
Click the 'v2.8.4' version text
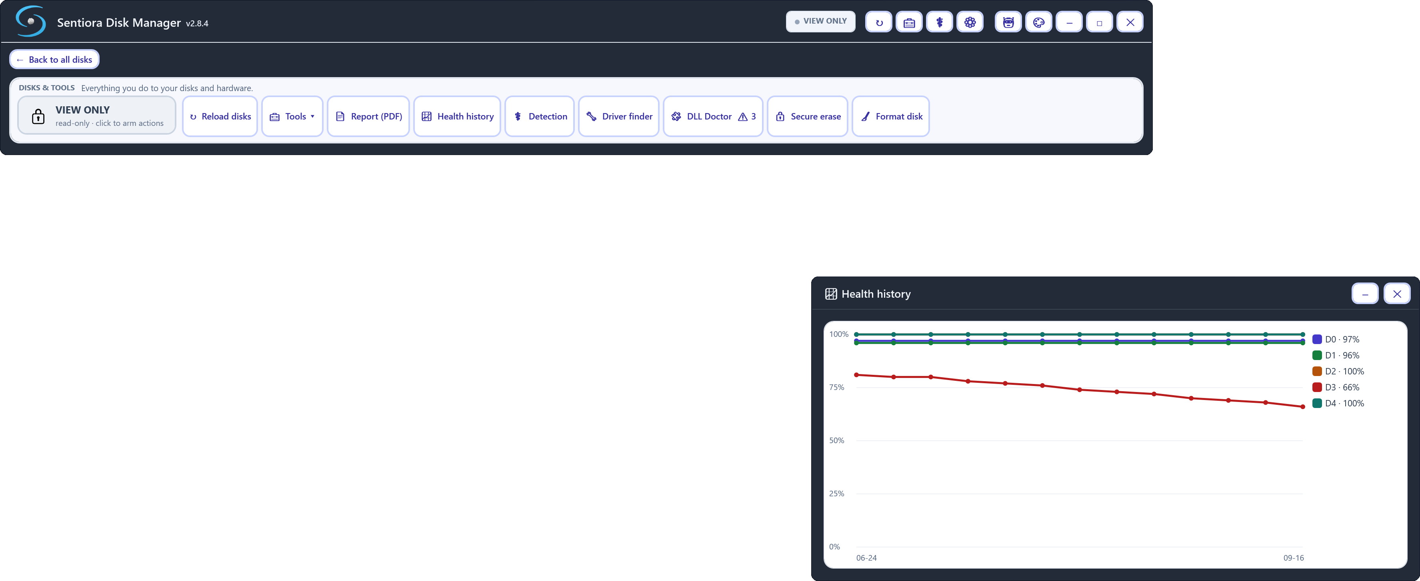click(x=197, y=24)
